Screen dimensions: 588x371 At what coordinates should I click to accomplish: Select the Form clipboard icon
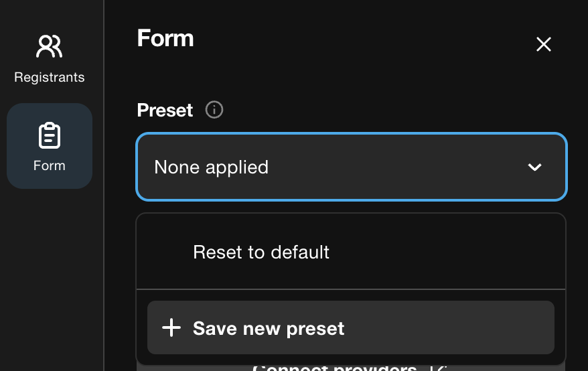[x=49, y=135]
